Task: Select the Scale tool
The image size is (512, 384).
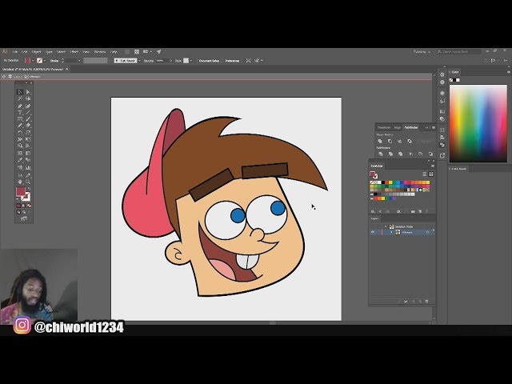Action: coord(28,133)
